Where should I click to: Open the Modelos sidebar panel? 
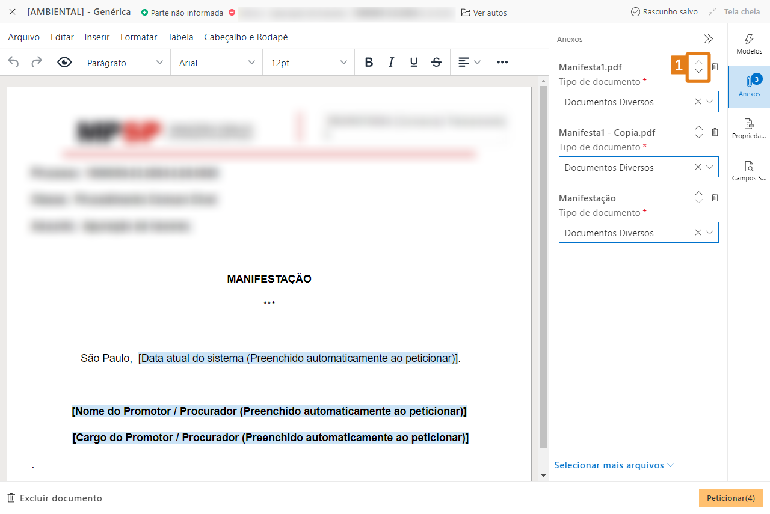pos(749,44)
